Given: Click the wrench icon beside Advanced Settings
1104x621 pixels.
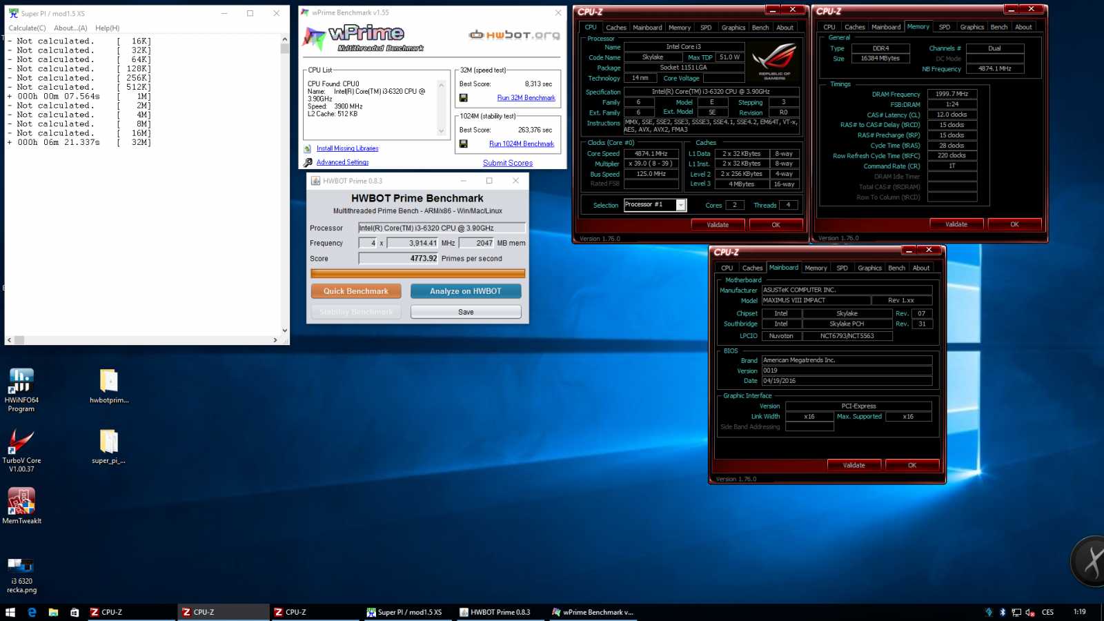Looking at the screenshot, I should tap(308, 162).
